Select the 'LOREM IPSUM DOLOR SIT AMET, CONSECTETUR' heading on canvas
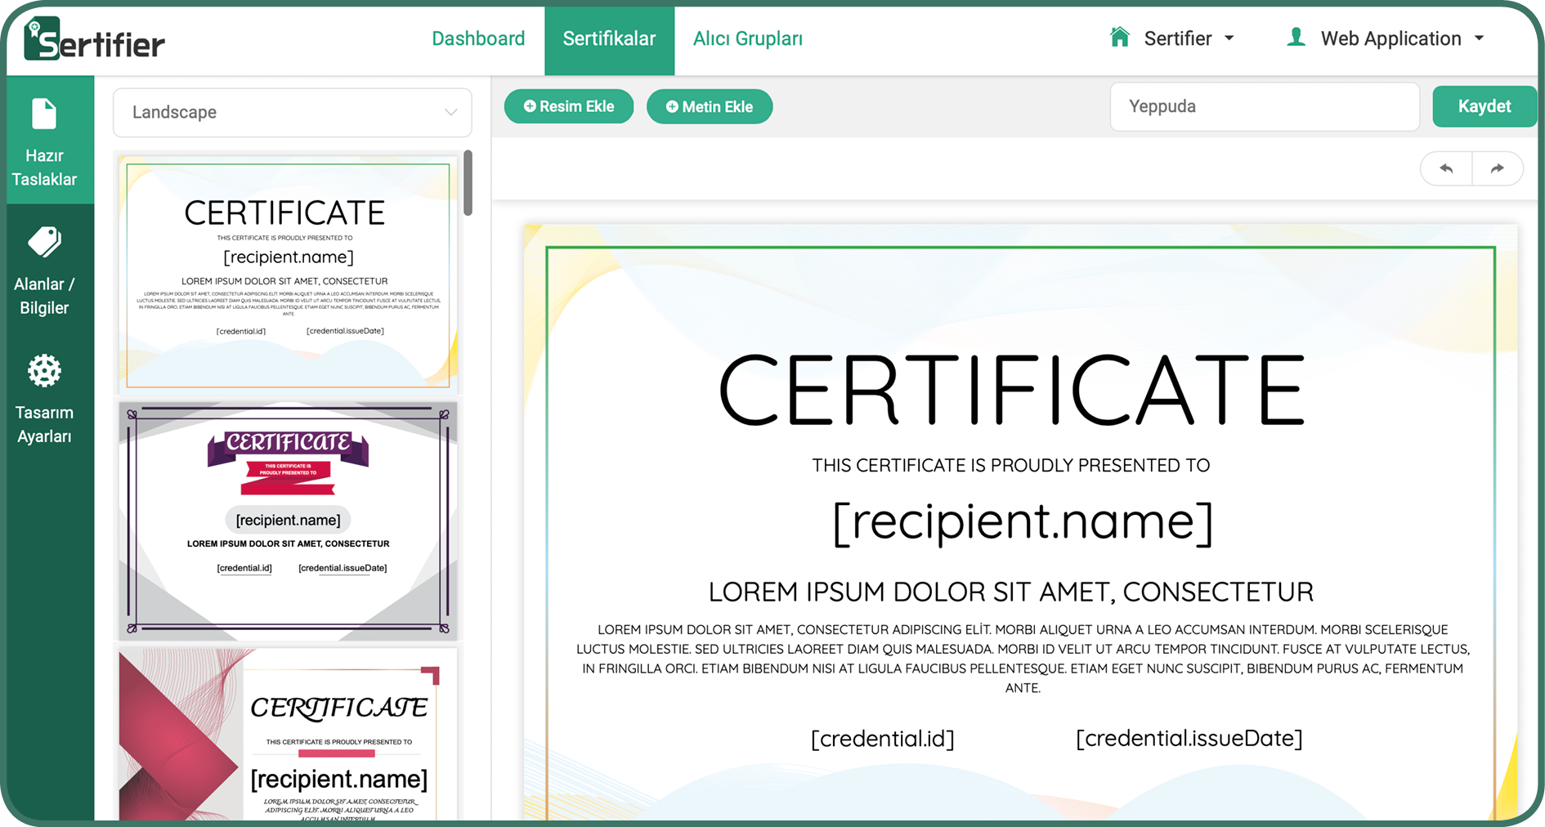 [x=1011, y=592]
